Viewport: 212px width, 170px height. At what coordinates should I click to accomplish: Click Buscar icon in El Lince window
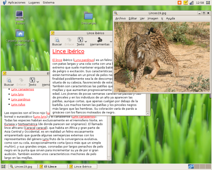pos(9,82)
